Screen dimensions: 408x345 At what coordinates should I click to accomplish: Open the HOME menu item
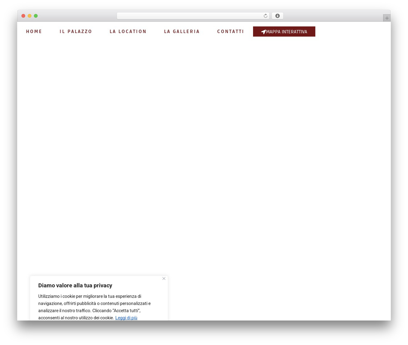click(x=34, y=32)
